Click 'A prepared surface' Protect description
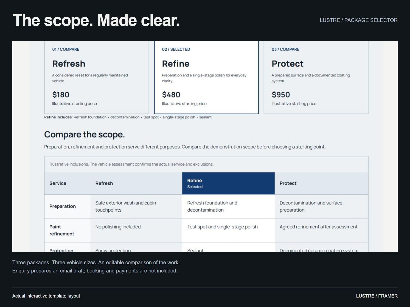This screenshot has height=307, width=410. (311, 78)
